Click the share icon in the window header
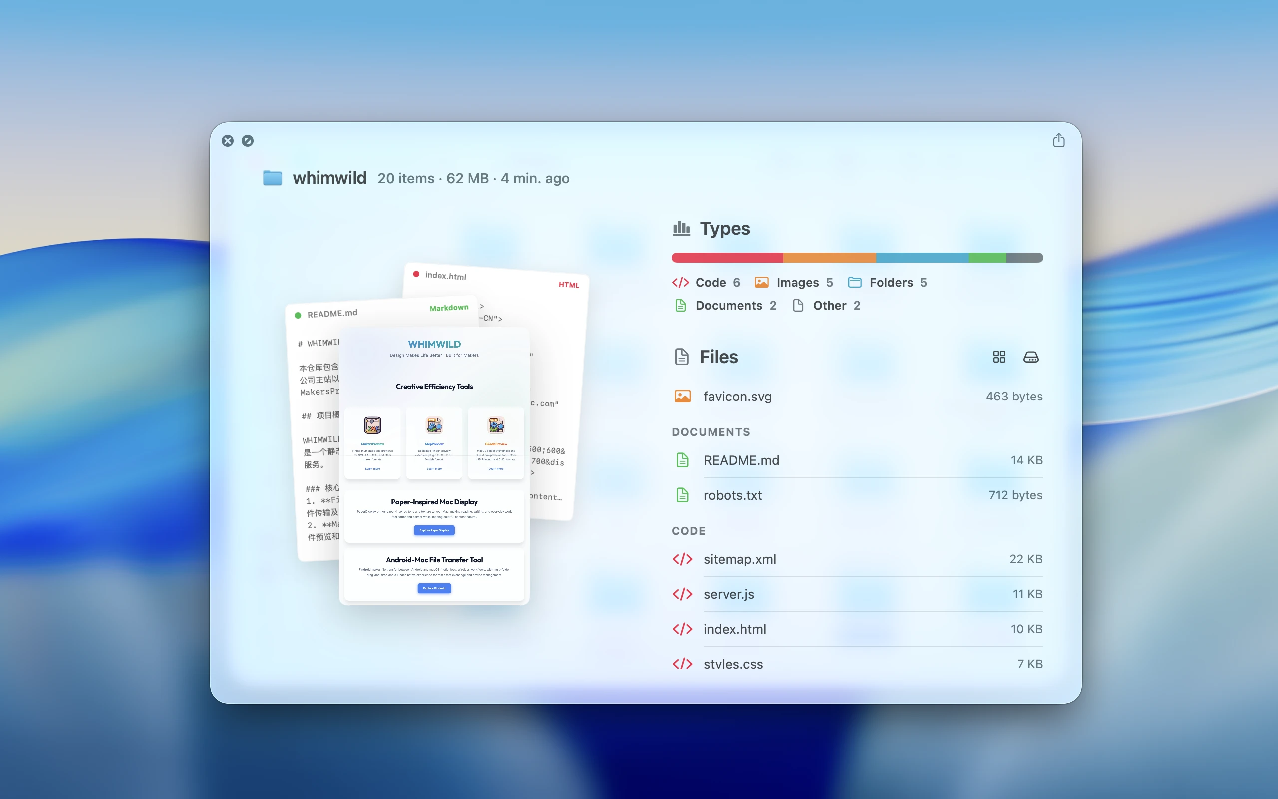 [x=1058, y=140]
